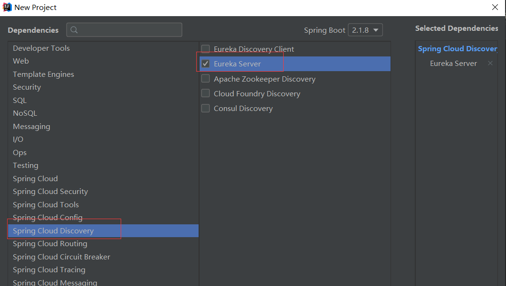The image size is (506, 286).
Task: Select Template Engines category
Action: (43, 74)
